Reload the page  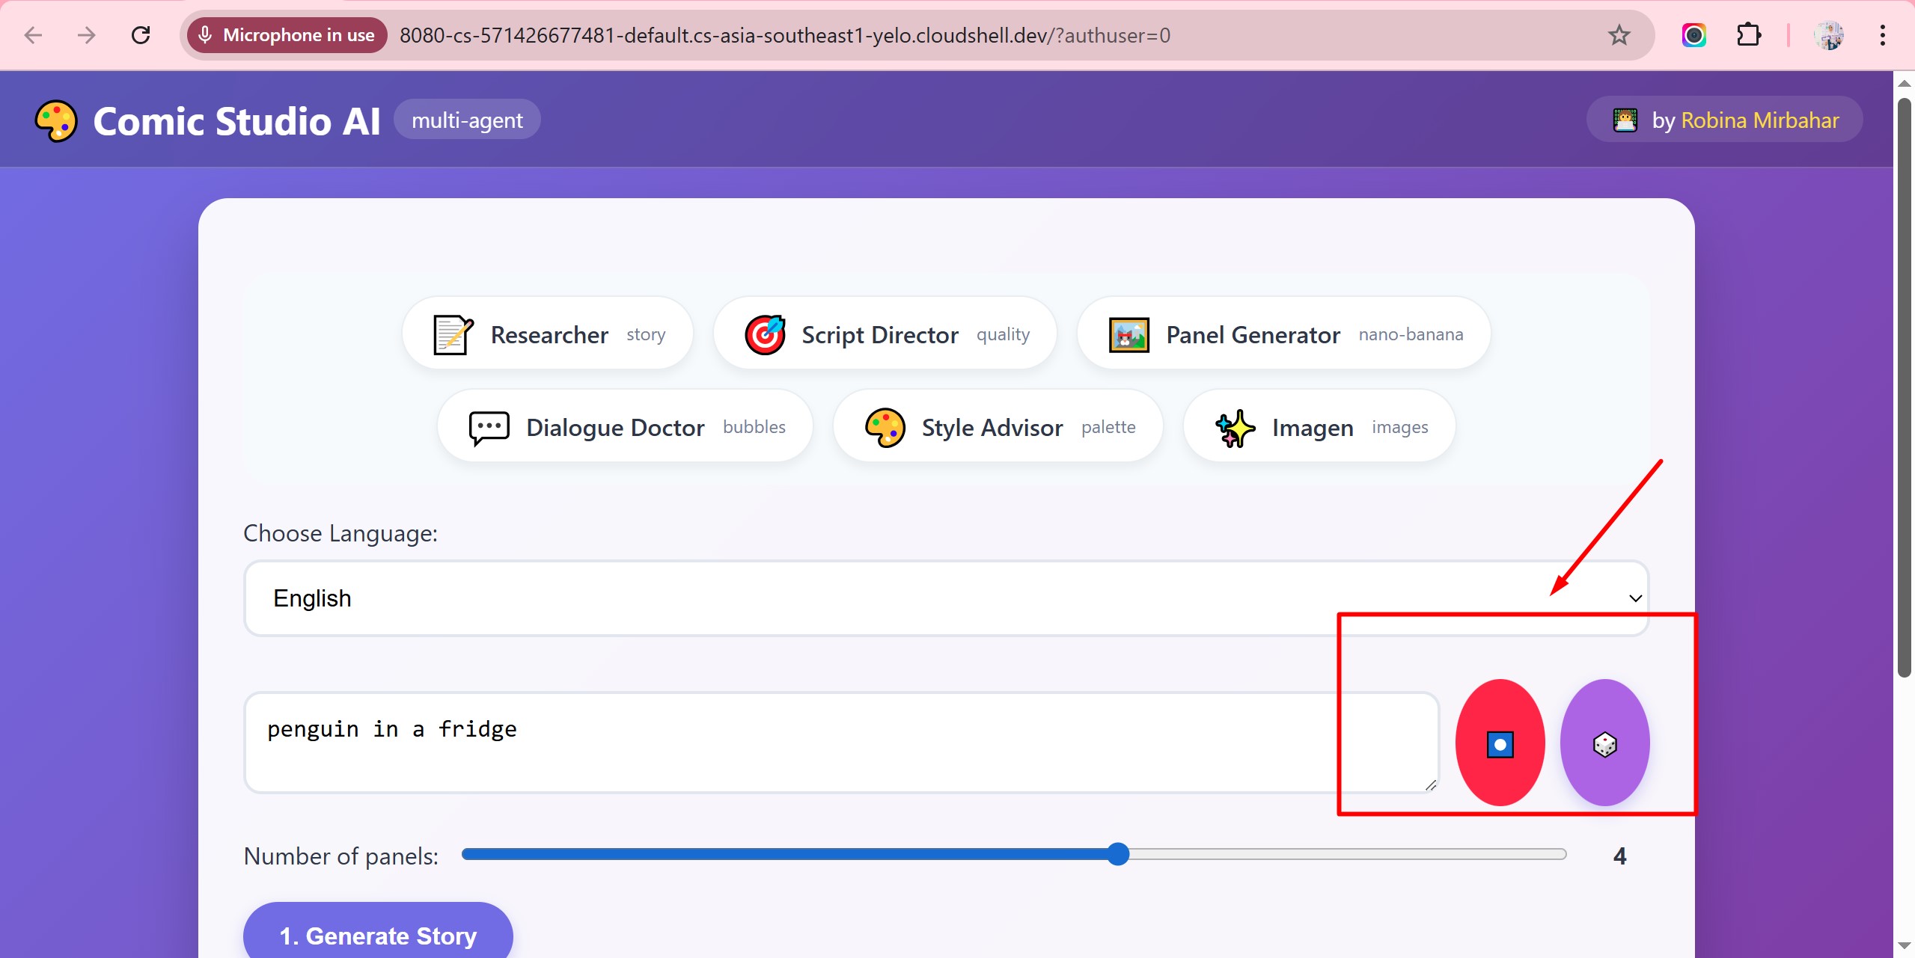click(x=141, y=35)
